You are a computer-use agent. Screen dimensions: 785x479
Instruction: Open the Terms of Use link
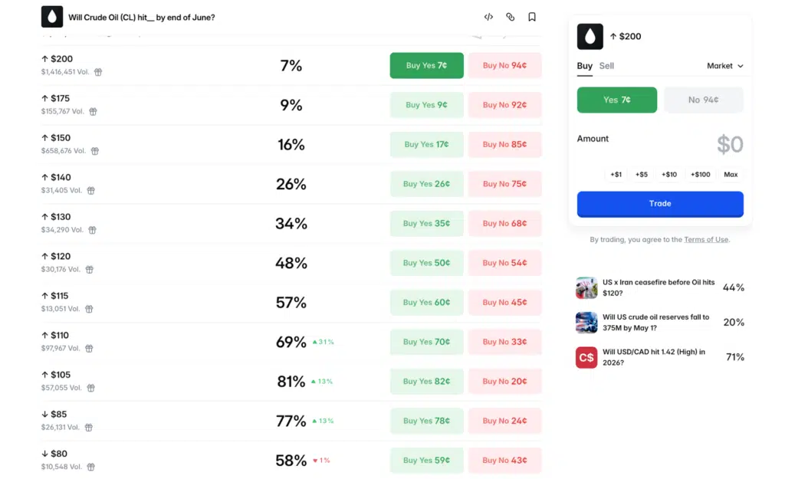[706, 240]
